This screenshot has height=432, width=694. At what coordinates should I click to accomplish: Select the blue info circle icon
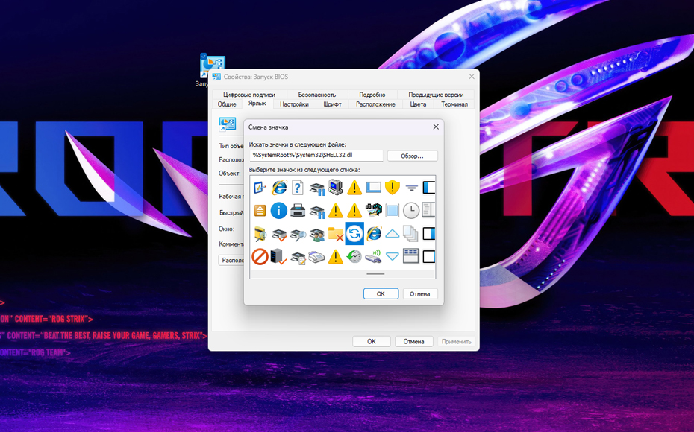(278, 211)
